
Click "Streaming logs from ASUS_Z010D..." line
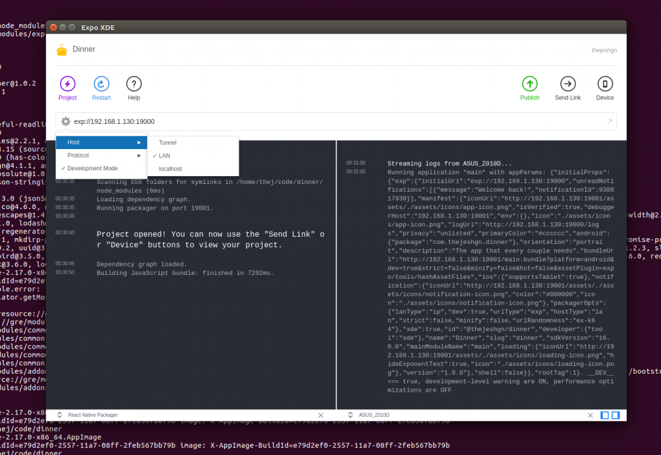[449, 163]
